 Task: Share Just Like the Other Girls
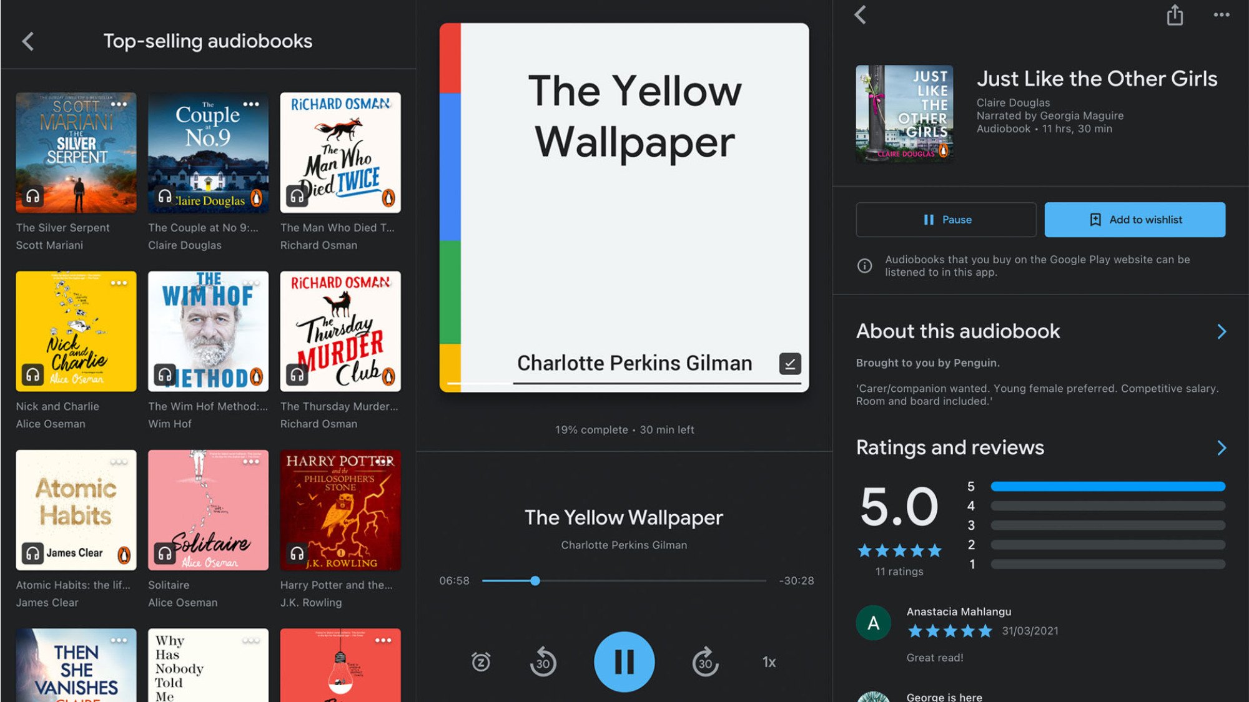1175,15
